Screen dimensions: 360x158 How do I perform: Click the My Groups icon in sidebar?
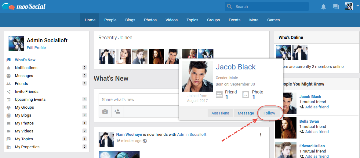pos(9,107)
